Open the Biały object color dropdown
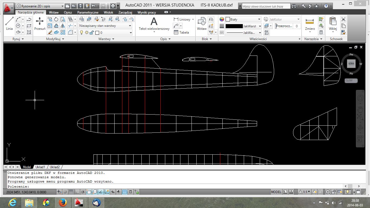370x208 pixels. coord(243,19)
